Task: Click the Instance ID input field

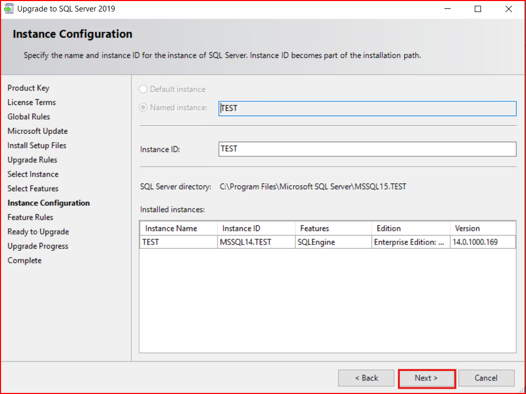Action: click(x=367, y=149)
